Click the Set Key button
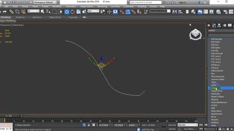 tap(172, 129)
